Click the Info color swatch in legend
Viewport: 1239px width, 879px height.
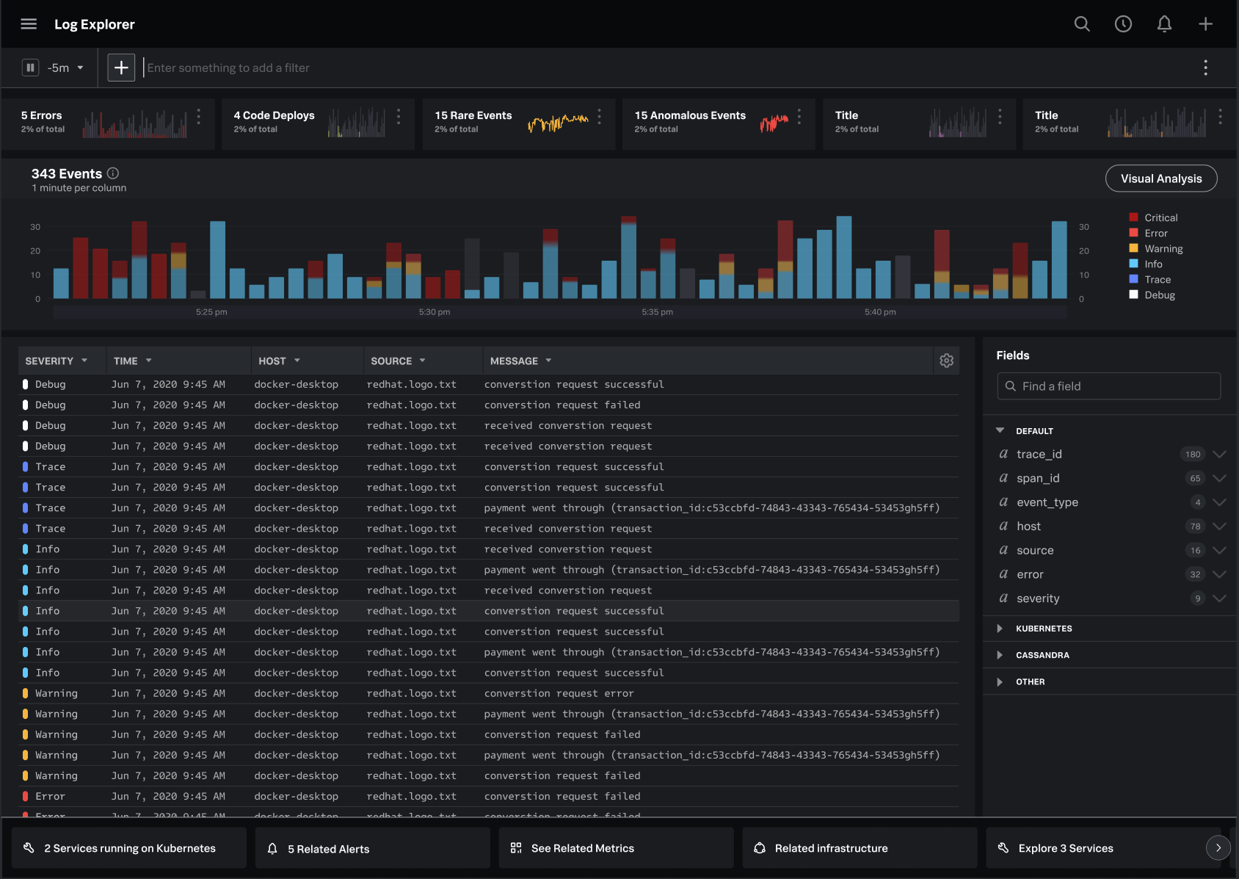pos(1133,264)
